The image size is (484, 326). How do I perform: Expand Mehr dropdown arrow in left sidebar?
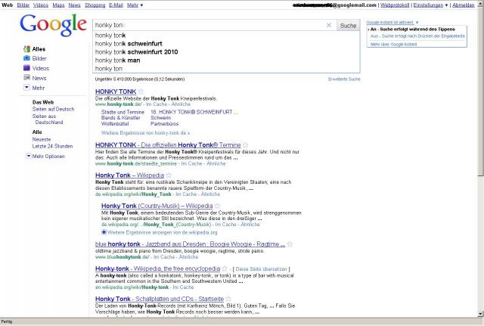pos(27,88)
